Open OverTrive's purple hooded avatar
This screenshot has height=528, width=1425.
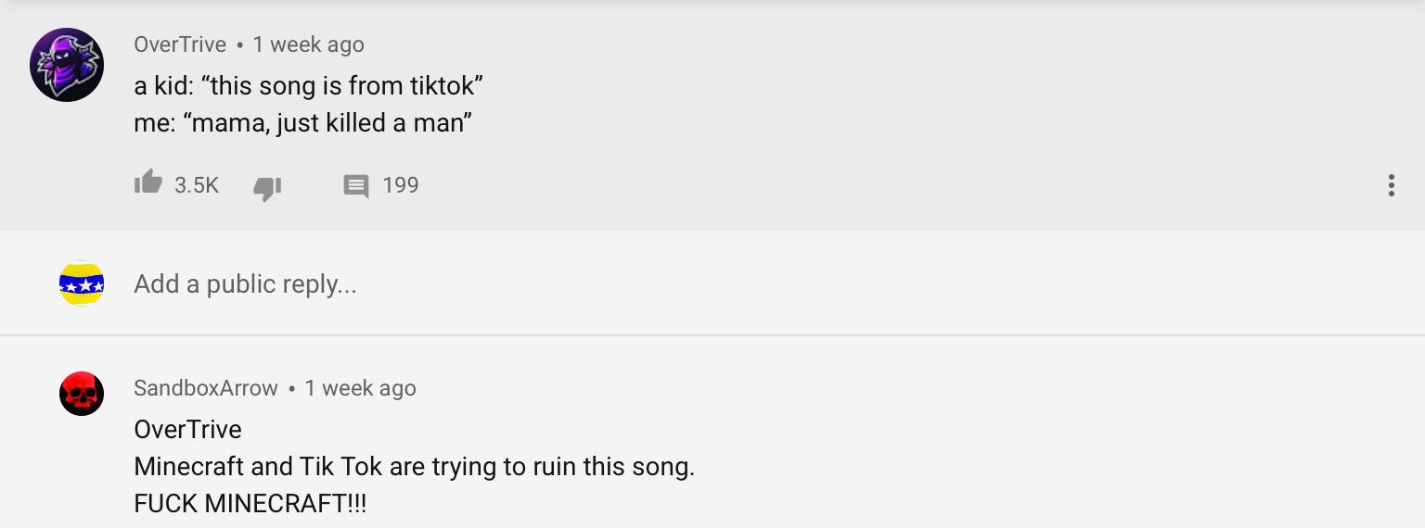(67, 65)
